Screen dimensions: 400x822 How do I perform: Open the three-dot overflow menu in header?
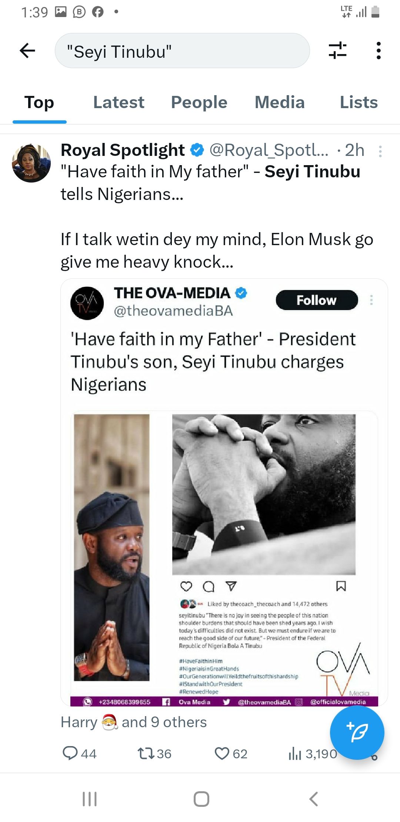[378, 51]
